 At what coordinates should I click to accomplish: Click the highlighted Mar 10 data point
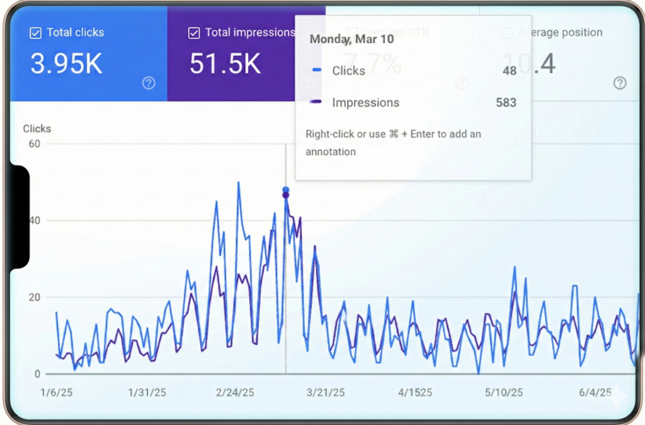(286, 192)
